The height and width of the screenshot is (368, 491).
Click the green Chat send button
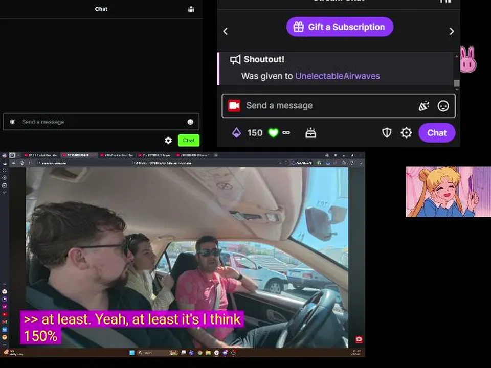189,140
